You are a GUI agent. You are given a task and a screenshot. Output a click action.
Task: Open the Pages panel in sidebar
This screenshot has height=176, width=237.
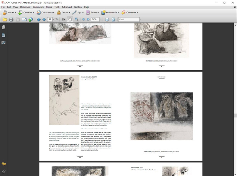point(3,27)
